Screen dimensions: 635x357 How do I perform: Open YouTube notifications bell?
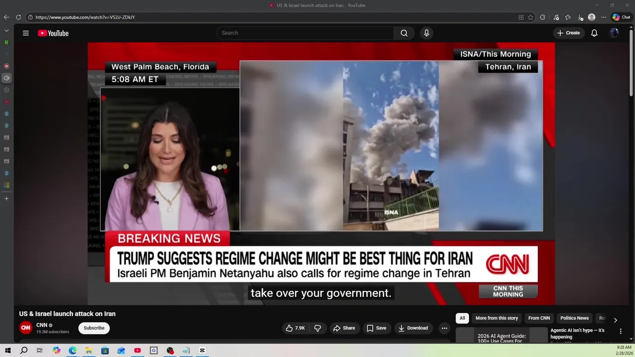click(594, 33)
